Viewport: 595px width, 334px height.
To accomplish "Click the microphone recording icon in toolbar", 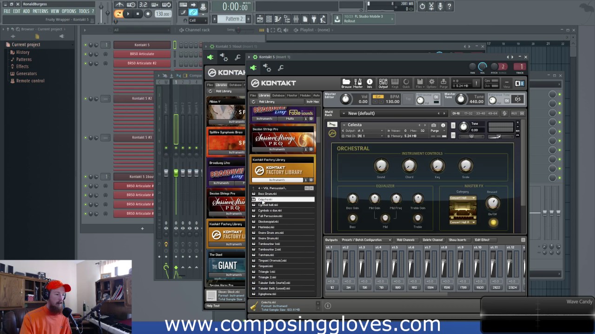I will coord(440,6).
